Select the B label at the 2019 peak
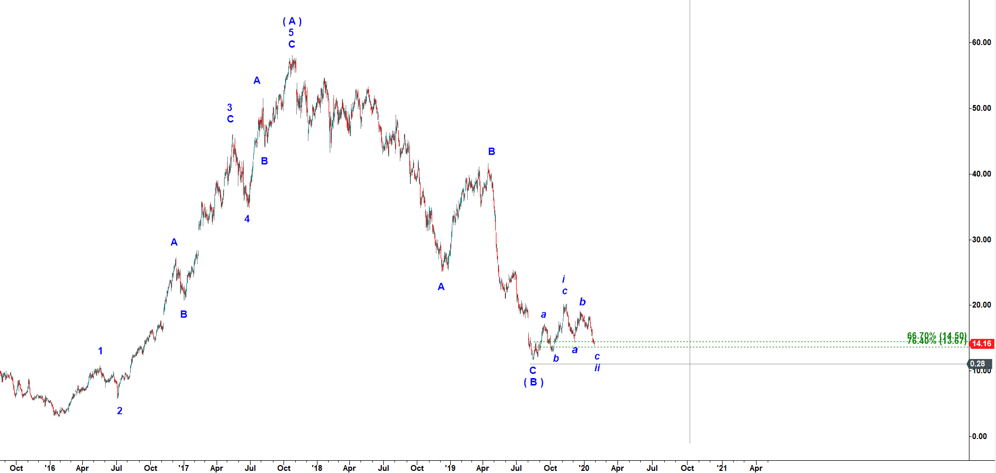The image size is (996, 473). coord(492,152)
